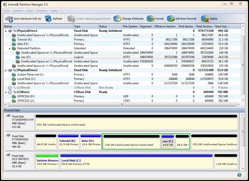
Task: Click the Status column header
Action: click(x=110, y=27)
